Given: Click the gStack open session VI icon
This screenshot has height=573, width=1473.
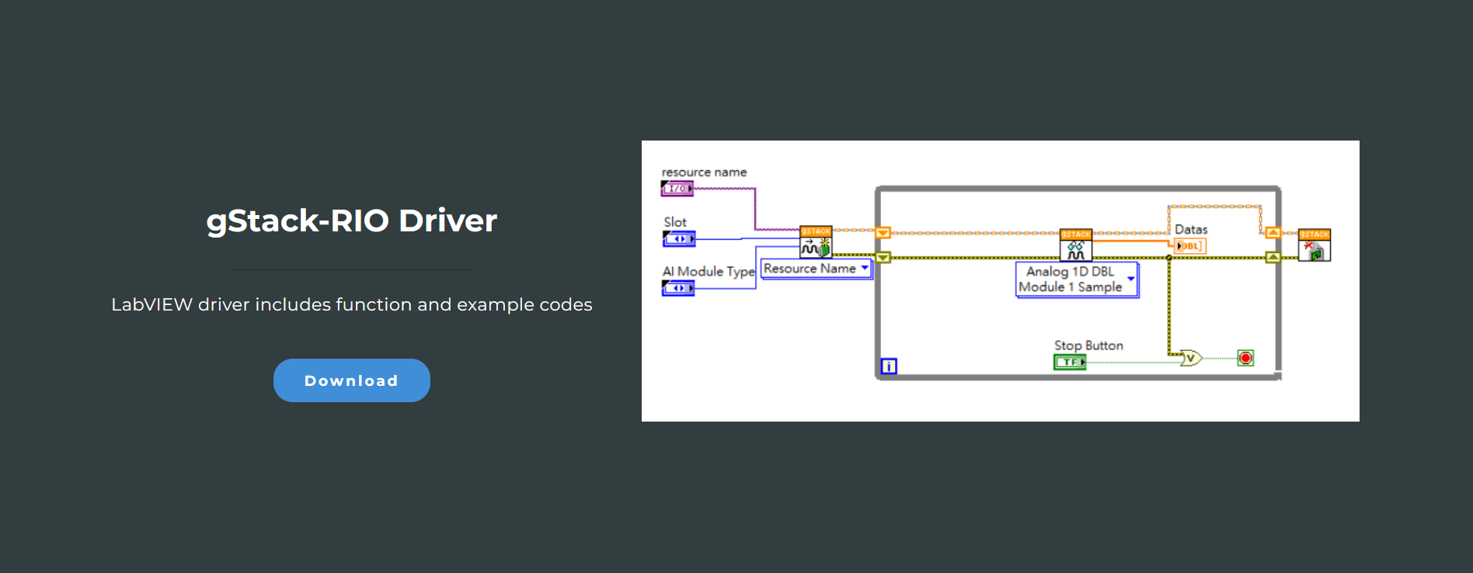Looking at the screenshot, I should [816, 242].
